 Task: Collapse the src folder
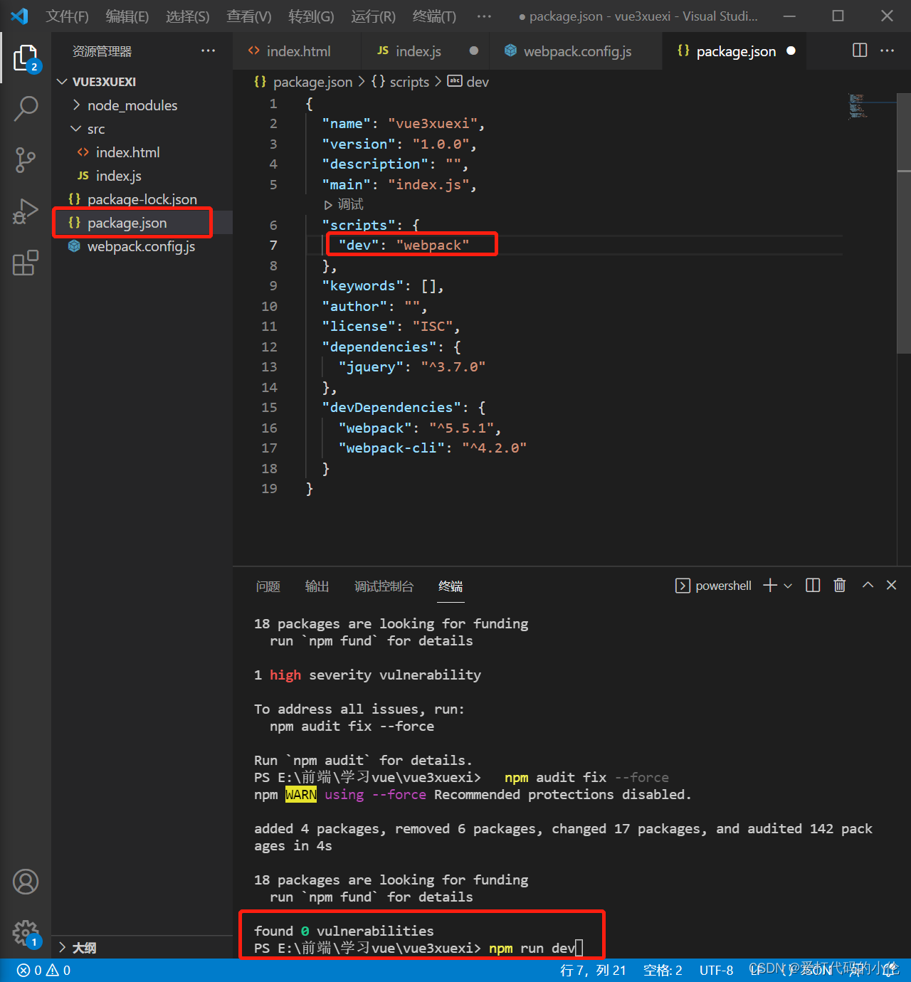point(142,129)
